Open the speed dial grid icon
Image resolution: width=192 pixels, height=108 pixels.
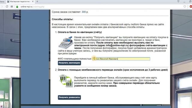(12, 7)
